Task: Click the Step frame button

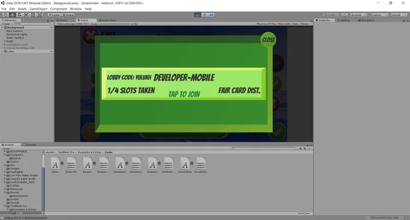Action: click(x=212, y=15)
